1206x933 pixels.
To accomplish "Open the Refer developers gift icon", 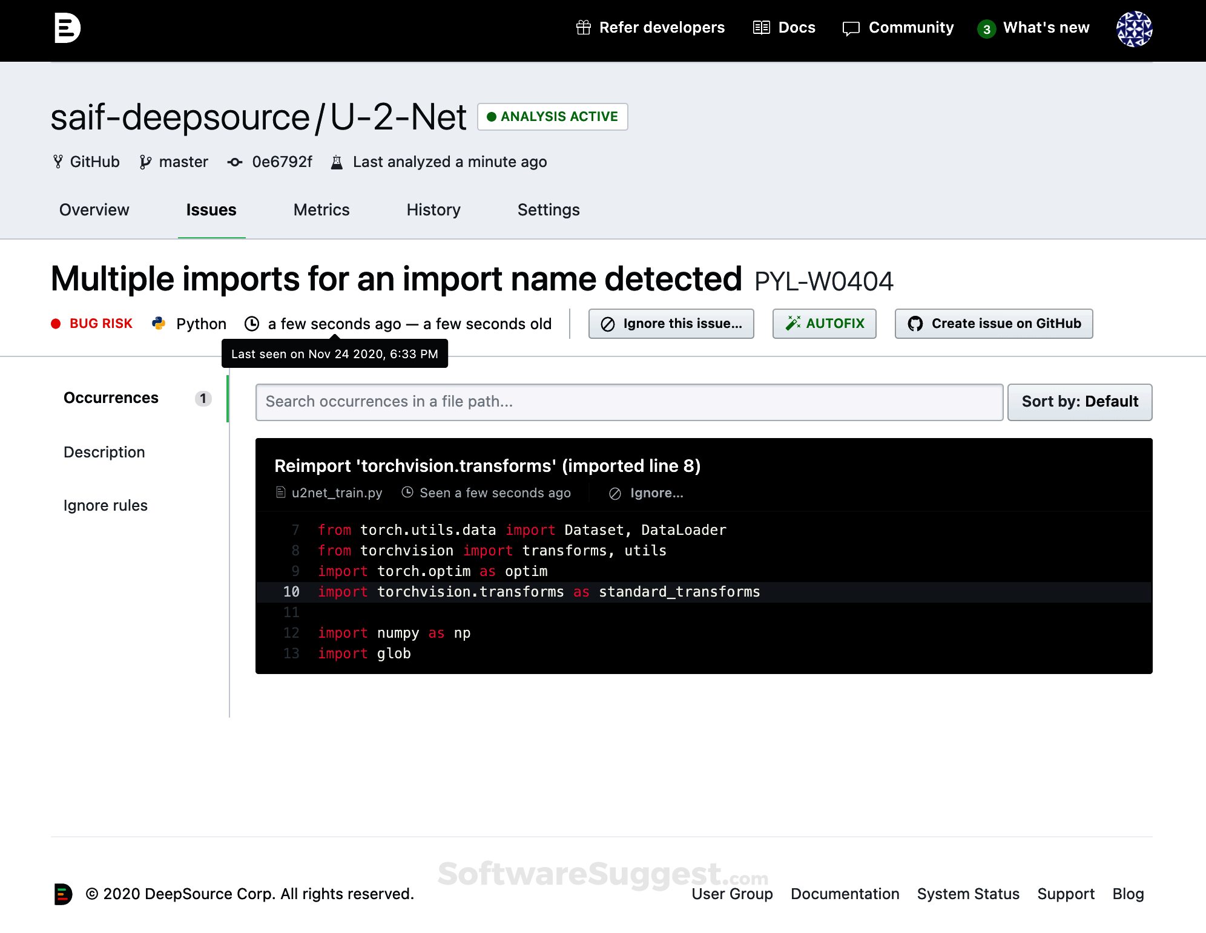I will (x=584, y=27).
